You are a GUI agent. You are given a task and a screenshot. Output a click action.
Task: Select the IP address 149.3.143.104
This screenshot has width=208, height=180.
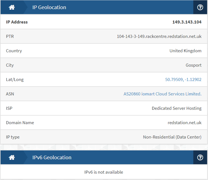point(187,22)
